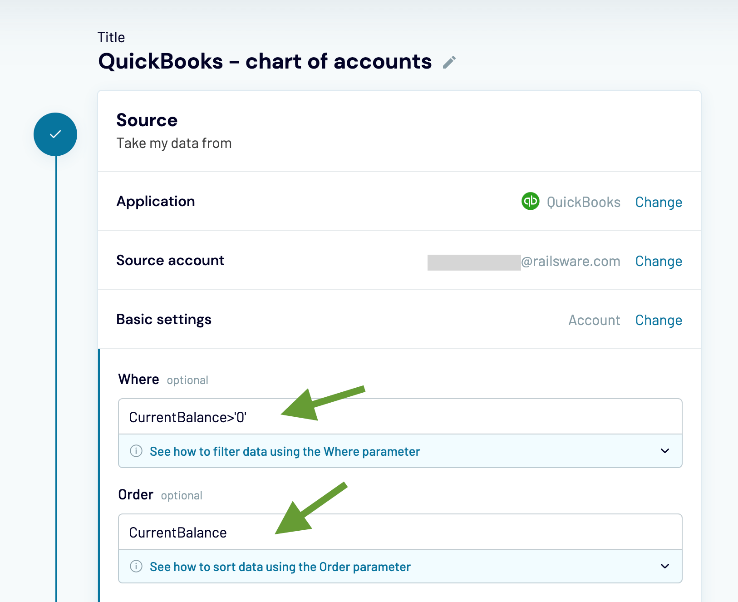Click the title QuickBooks - chart of accounts
The image size is (738, 602).
tap(265, 61)
